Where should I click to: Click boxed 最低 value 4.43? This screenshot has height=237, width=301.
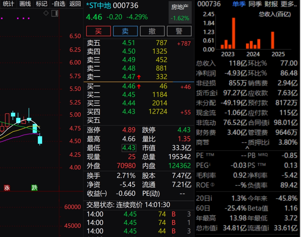click(x=129, y=148)
